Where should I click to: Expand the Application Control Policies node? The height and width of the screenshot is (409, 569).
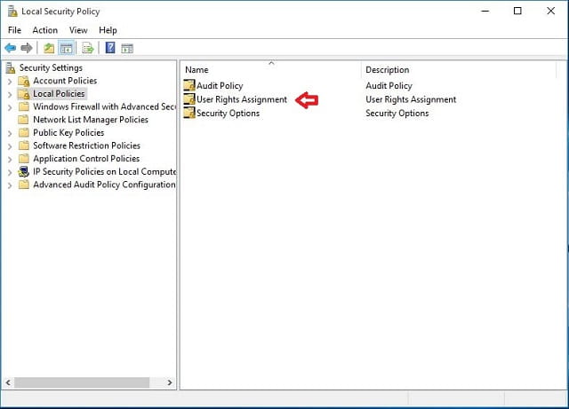(10, 160)
